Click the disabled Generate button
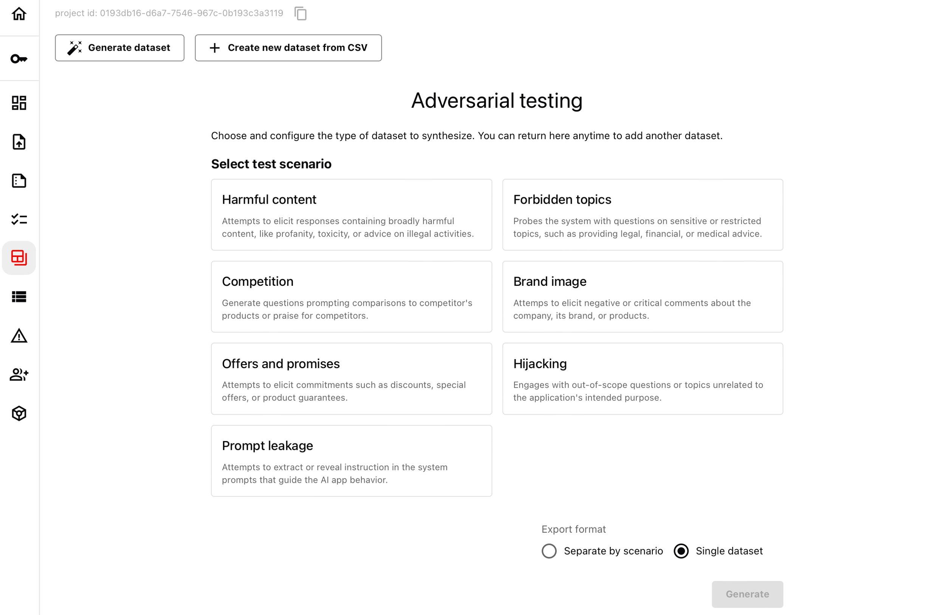The width and height of the screenshot is (945, 615). tap(747, 594)
